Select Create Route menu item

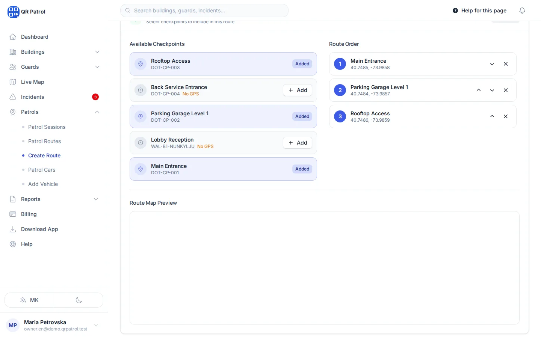pyautogui.click(x=44, y=155)
